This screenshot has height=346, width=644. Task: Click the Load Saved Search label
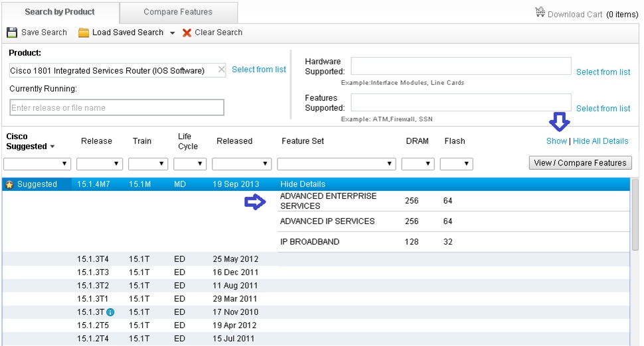click(127, 32)
